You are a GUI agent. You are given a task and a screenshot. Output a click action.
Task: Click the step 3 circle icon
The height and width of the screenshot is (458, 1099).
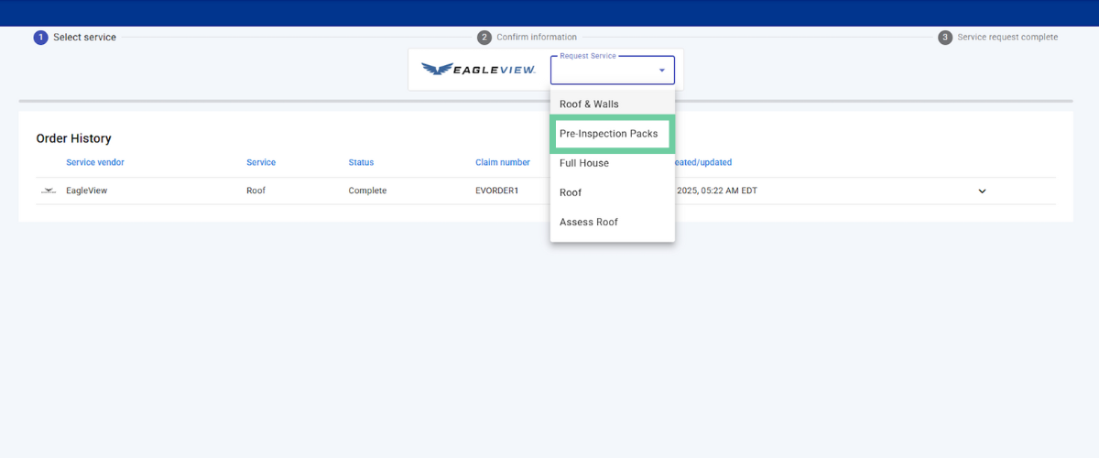(x=945, y=38)
